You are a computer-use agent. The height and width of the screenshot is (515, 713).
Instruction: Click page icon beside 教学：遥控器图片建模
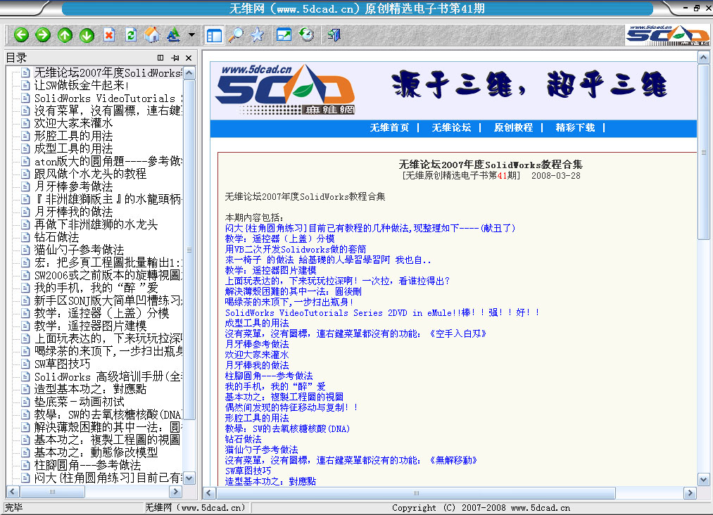(x=26, y=326)
